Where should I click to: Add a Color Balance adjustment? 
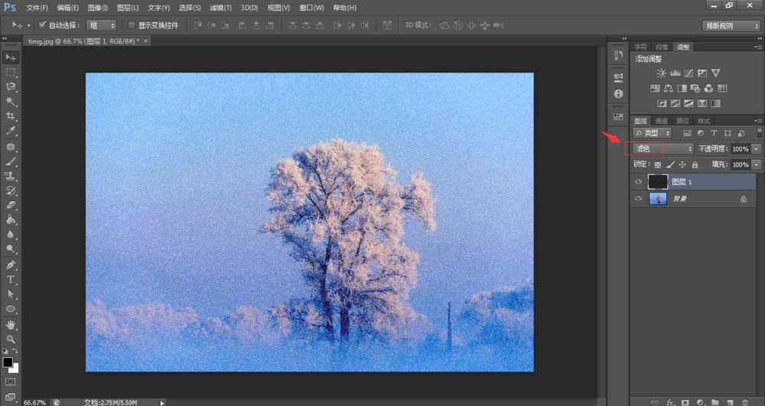click(x=669, y=88)
